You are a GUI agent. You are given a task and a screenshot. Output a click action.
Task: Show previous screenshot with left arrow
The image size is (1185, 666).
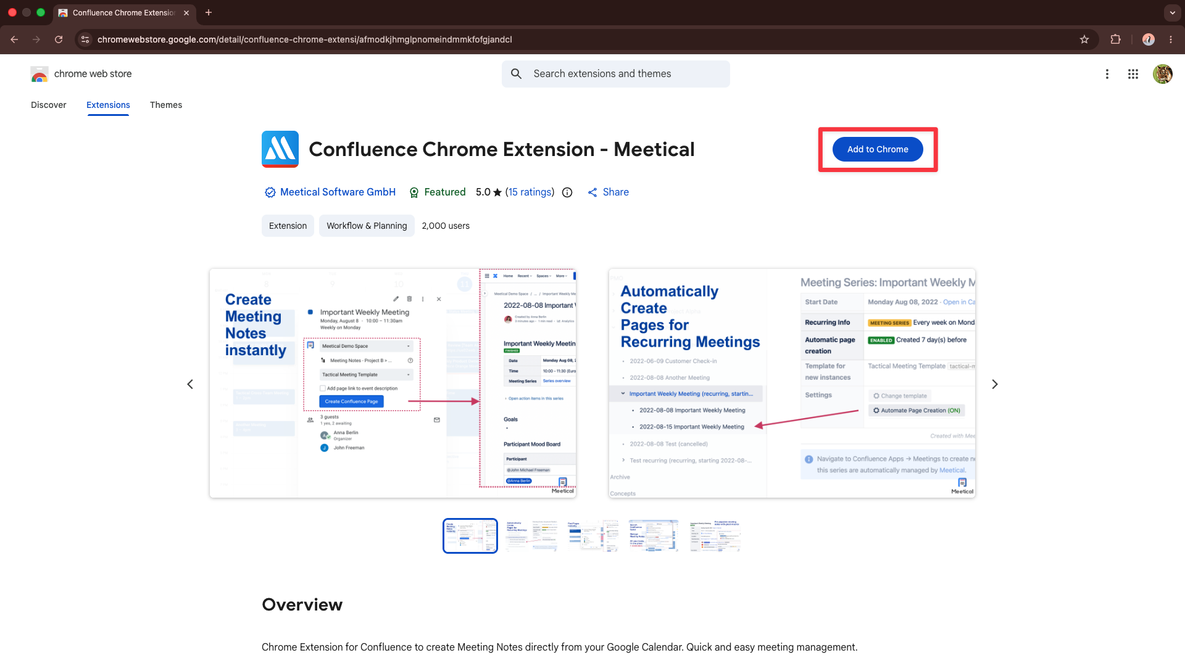(190, 384)
